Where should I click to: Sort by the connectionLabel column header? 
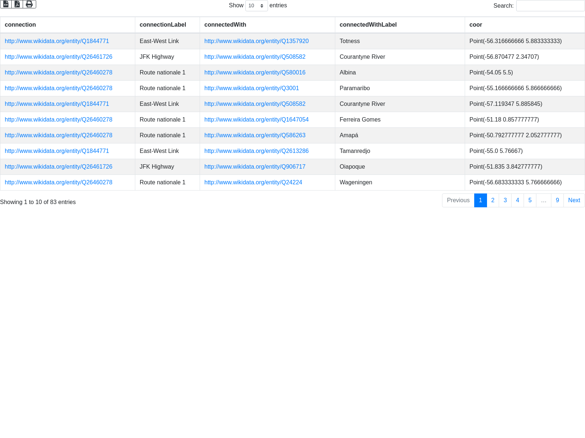pyautogui.click(x=163, y=25)
